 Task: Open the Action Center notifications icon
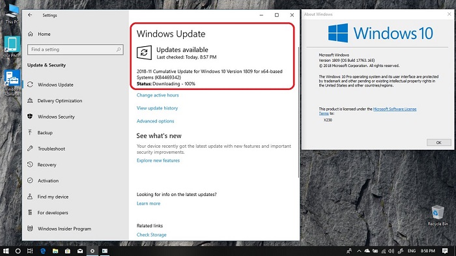(x=445, y=251)
